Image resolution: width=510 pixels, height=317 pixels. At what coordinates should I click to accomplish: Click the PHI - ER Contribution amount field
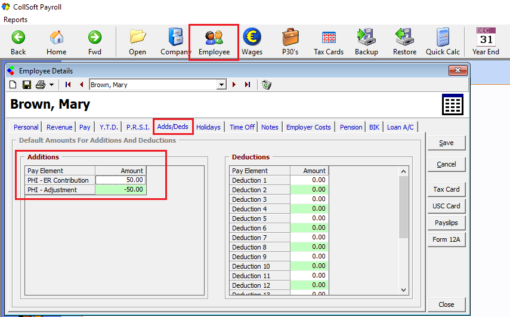coord(120,180)
